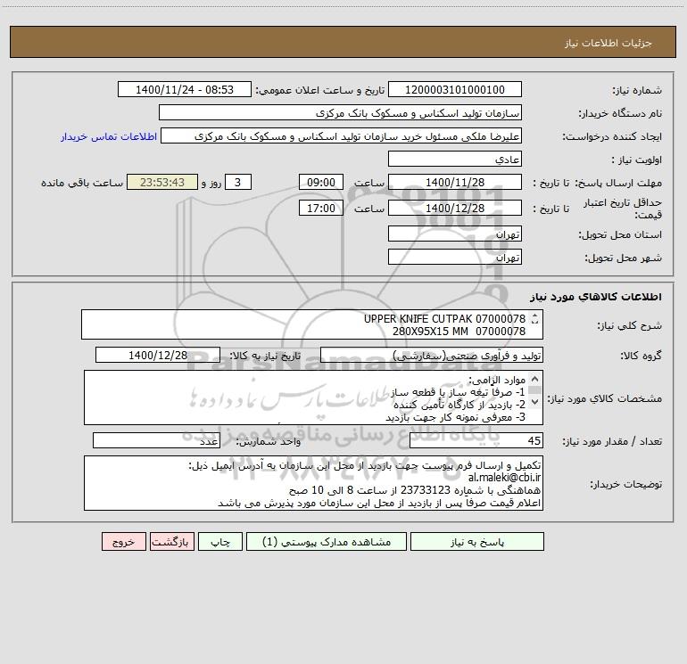Click the spinner arrows in general description box
This screenshot has width=687, height=664.
click(534, 319)
